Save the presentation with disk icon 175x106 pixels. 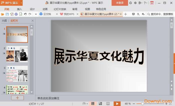point(7,14)
